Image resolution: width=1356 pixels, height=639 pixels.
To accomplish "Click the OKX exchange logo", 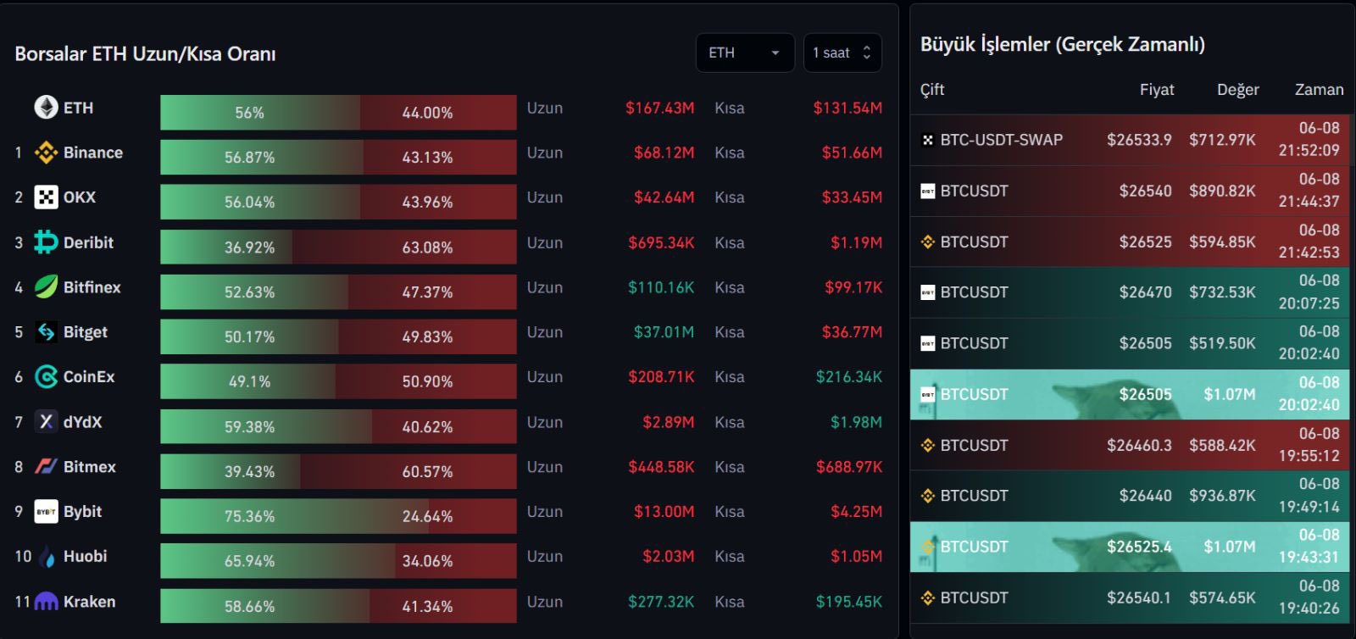I will [x=46, y=197].
